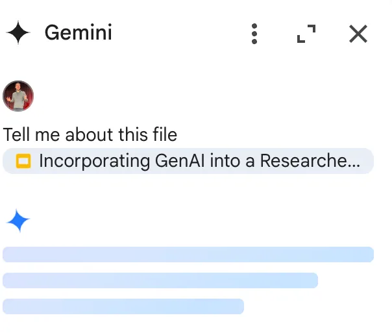Click blank area below the loading bars

pos(195,326)
